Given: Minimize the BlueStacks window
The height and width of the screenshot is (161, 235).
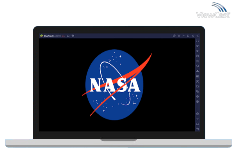Looking at the screenshot, I should (x=183, y=36).
